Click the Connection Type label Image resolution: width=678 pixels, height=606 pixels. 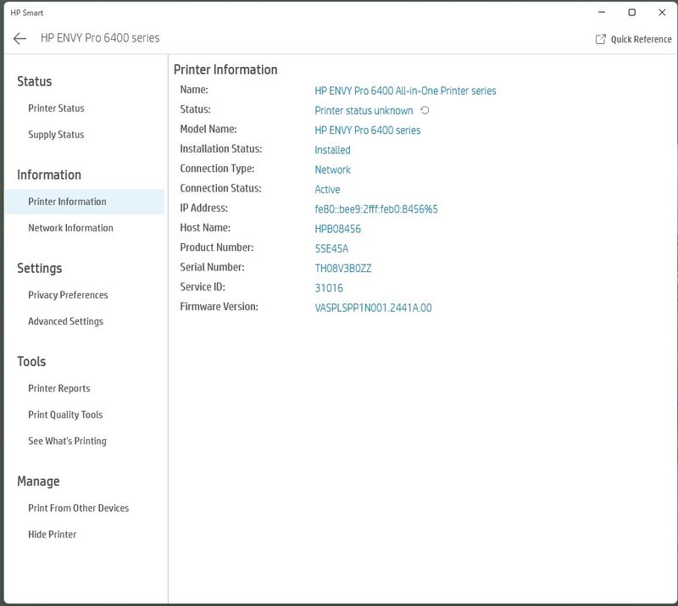tap(217, 169)
